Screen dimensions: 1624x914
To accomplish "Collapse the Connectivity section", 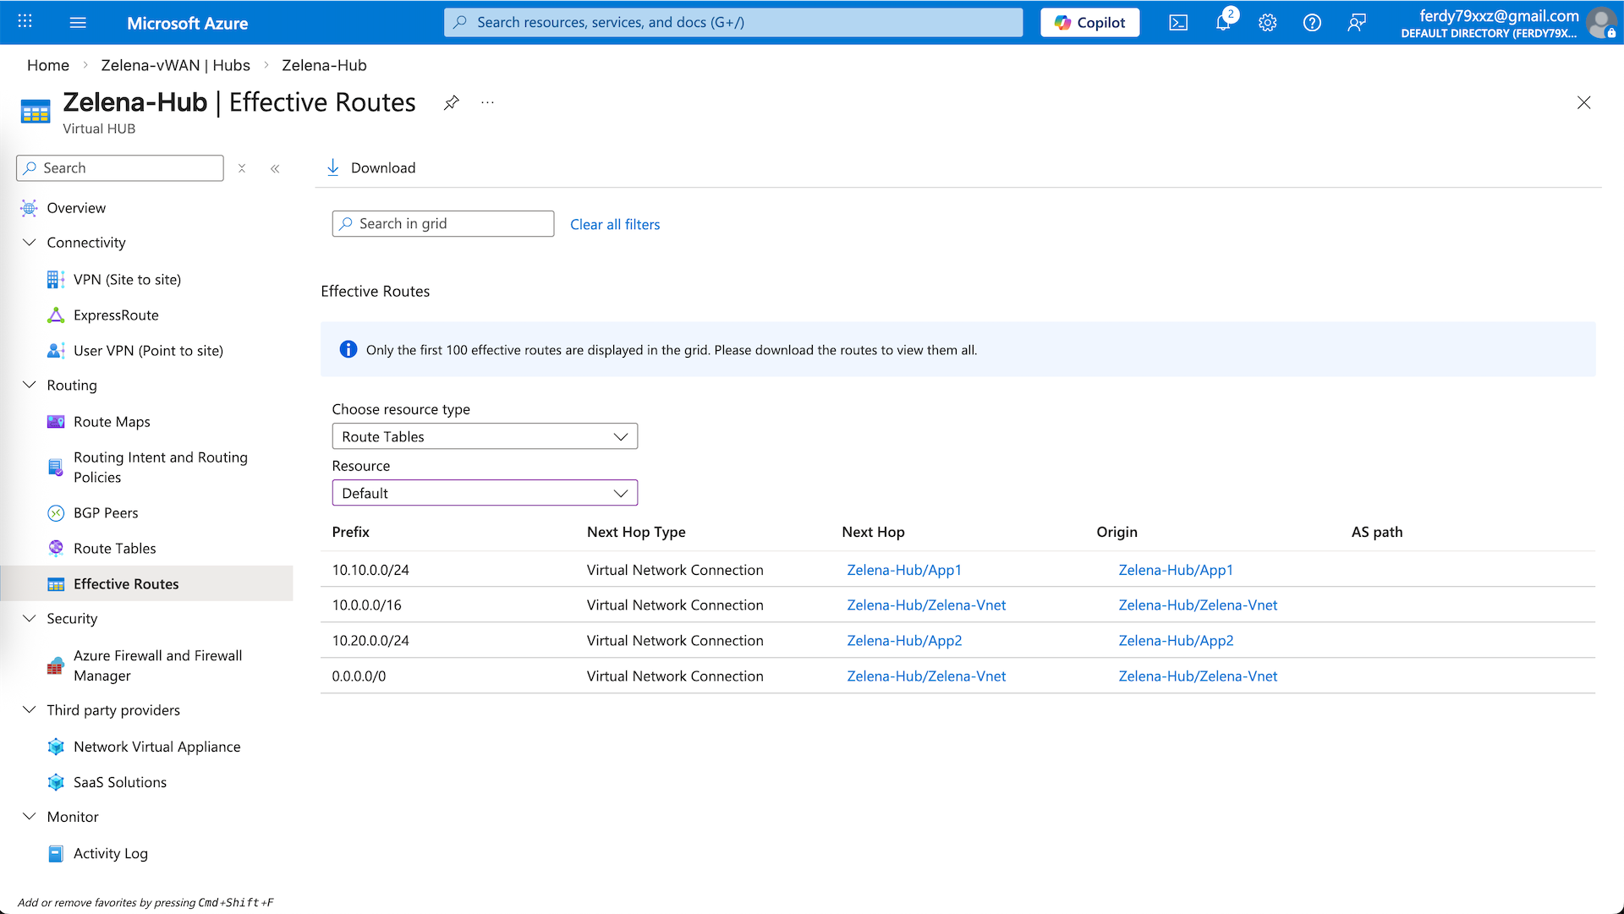I will (x=30, y=243).
